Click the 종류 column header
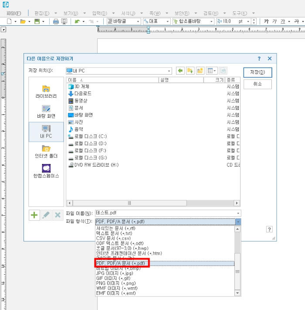This screenshot has height=310, width=305. point(233,80)
